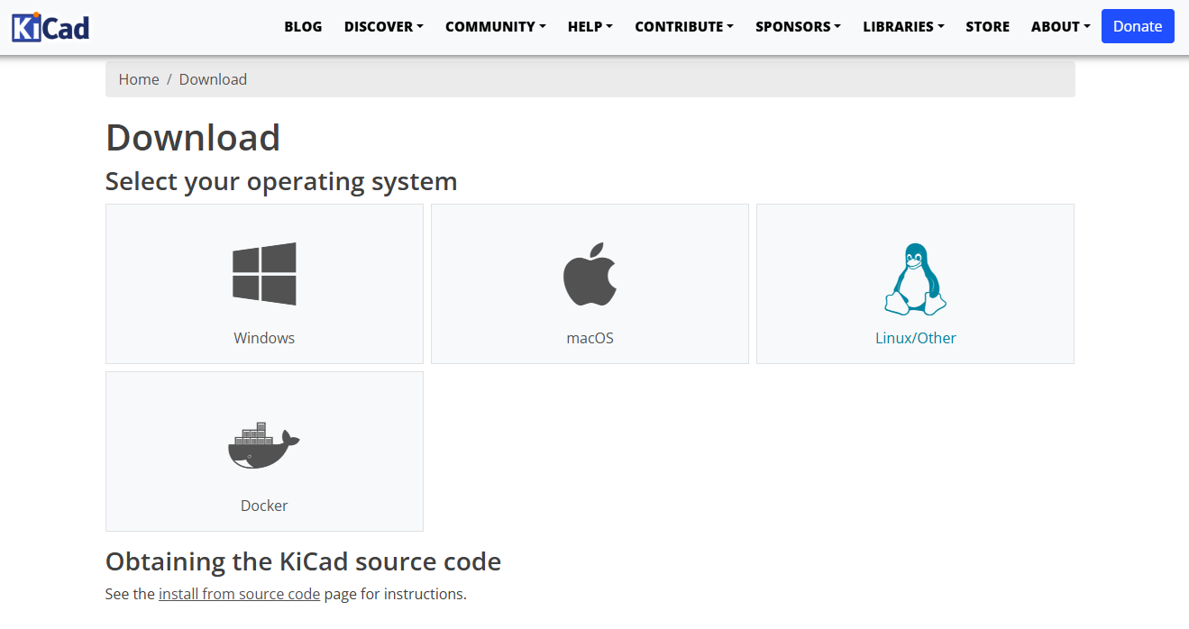This screenshot has width=1189, height=629.
Task: Expand the Libraries dropdown menu
Action: point(903,26)
